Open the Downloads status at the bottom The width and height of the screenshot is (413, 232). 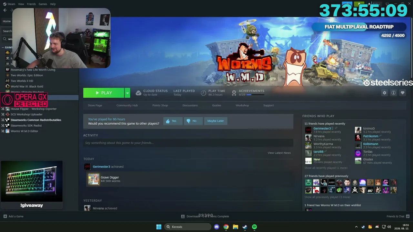coord(205,216)
